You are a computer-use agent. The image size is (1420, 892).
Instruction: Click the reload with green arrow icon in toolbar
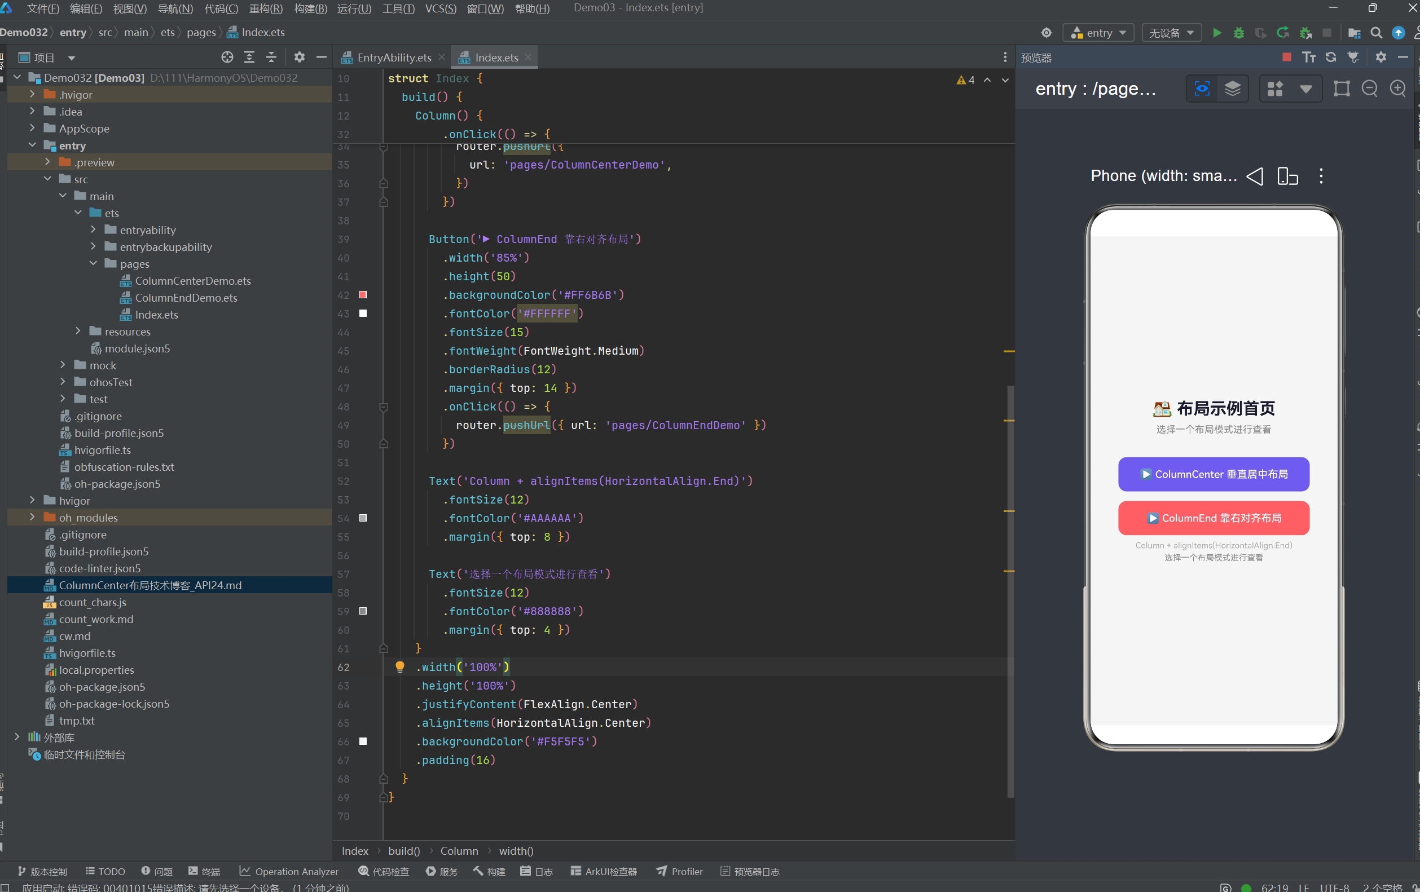click(x=1282, y=33)
